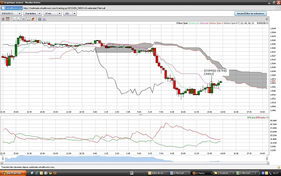Image resolution: width=281 pixels, height=176 pixels.
Task: Open Boîte de réc... taskbar item
Action: pyautogui.click(x=157, y=173)
